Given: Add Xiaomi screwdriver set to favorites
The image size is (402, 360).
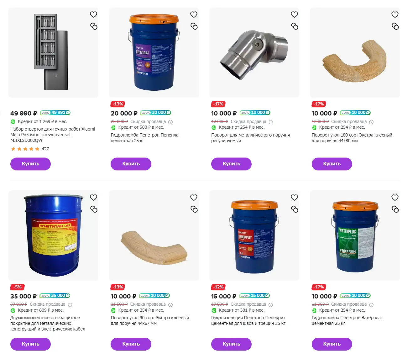Looking at the screenshot, I should (x=93, y=14).
